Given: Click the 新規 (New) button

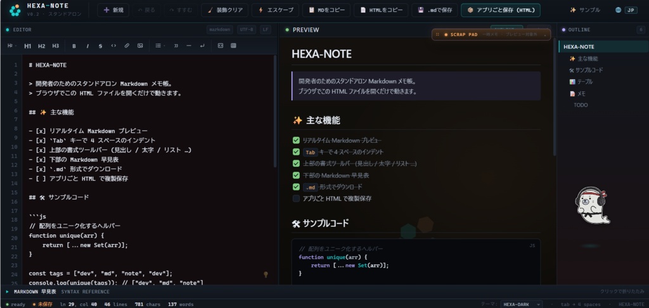Looking at the screenshot, I should [113, 10].
